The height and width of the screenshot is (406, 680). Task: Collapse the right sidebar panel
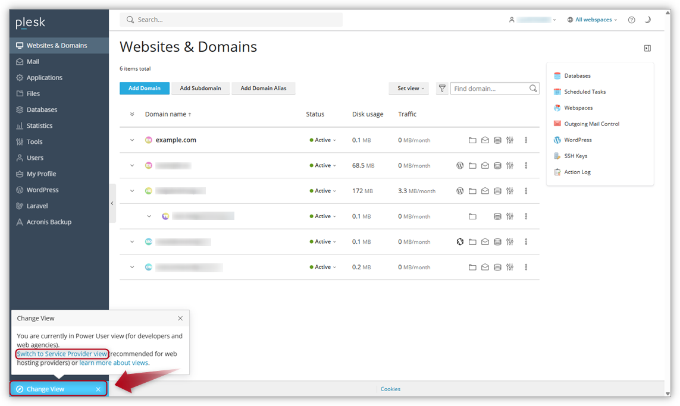(647, 48)
